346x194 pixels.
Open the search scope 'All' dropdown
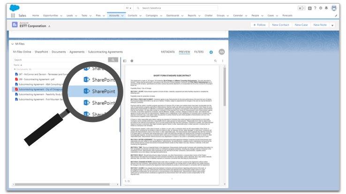129,8
